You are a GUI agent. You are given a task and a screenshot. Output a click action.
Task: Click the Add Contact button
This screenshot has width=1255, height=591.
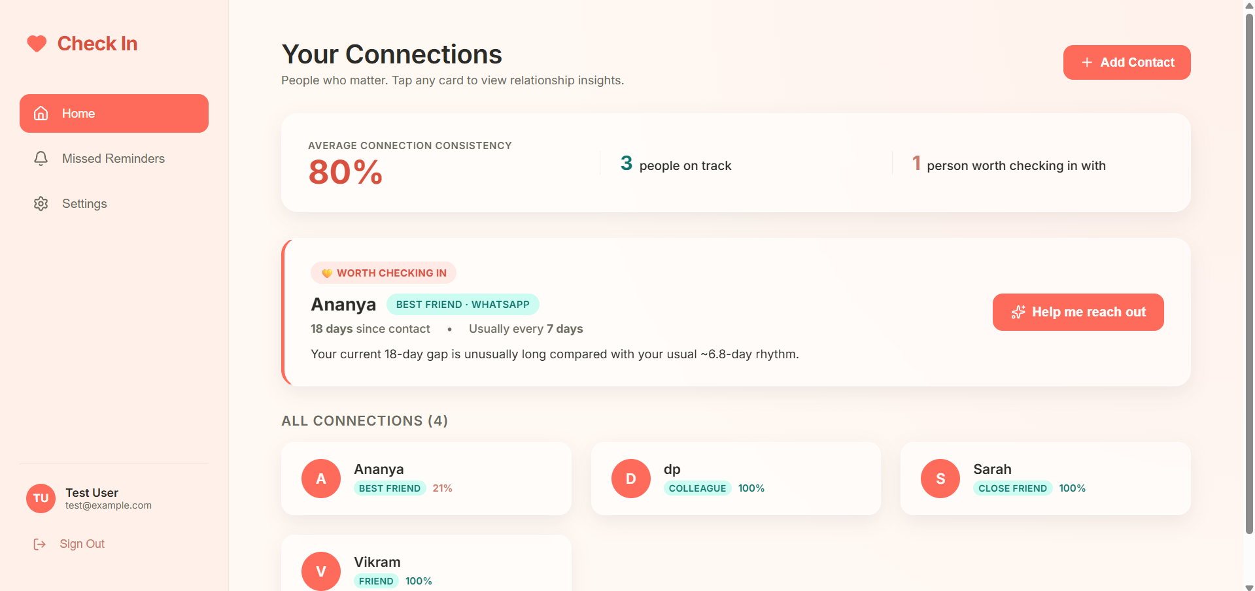click(x=1127, y=62)
